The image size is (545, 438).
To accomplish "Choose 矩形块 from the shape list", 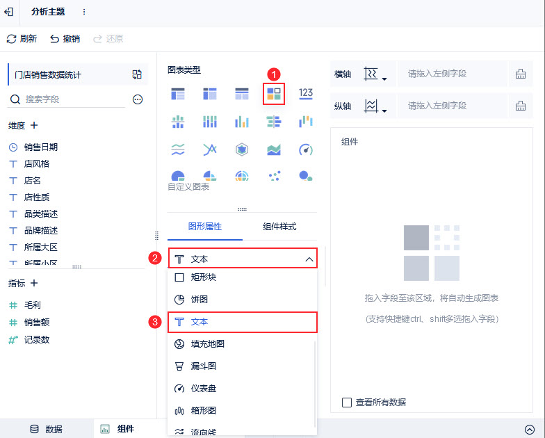I will coord(242,277).
